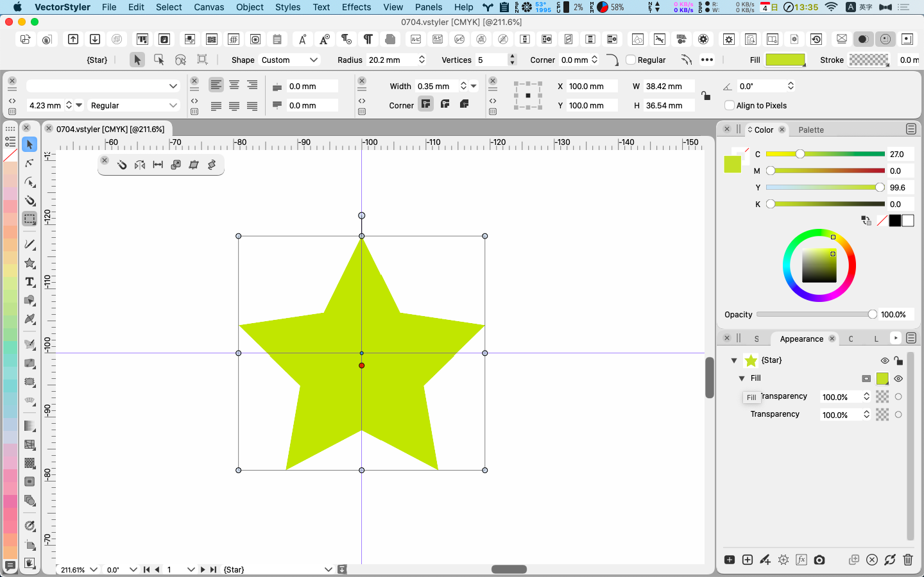
Task: Toggle visibility eye of the Fill row
Action: pyautogui.click(x=898, y=378)
